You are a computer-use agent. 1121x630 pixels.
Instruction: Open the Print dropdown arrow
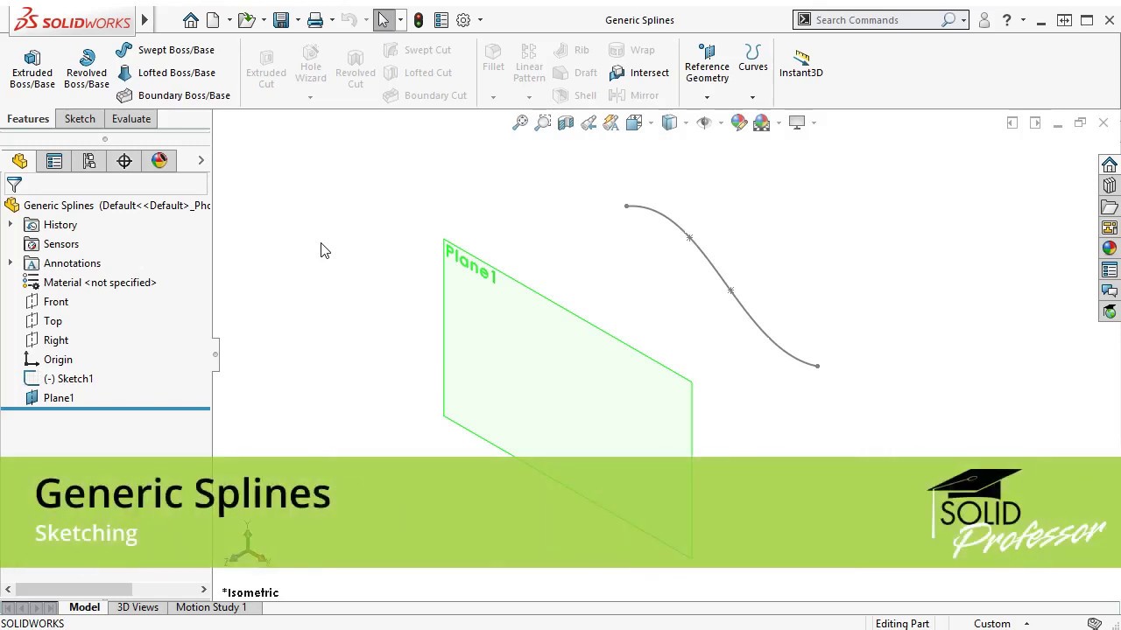[x=332, y=20]
